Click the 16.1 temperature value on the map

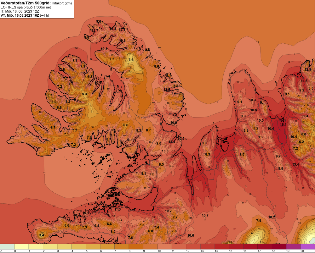point(283,124)
